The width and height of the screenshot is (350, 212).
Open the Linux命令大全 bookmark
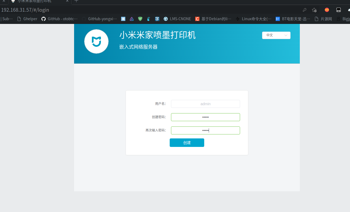(x=254, y=19)
